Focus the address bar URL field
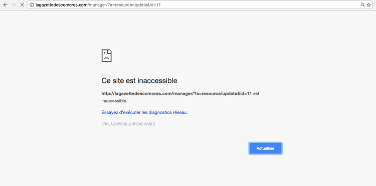The image size is (376, 186). 200,5
